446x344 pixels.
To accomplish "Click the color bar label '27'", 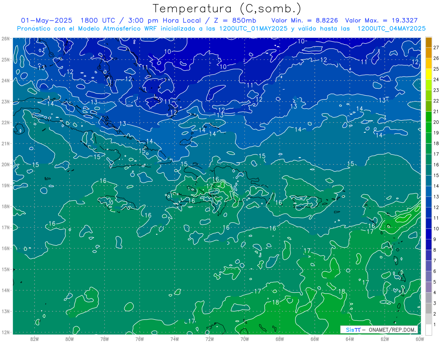I will (x=436, y=47).
